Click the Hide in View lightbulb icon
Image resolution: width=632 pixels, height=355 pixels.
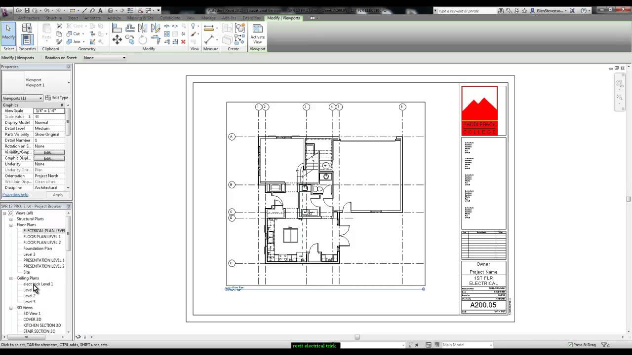tap(194, 26)
